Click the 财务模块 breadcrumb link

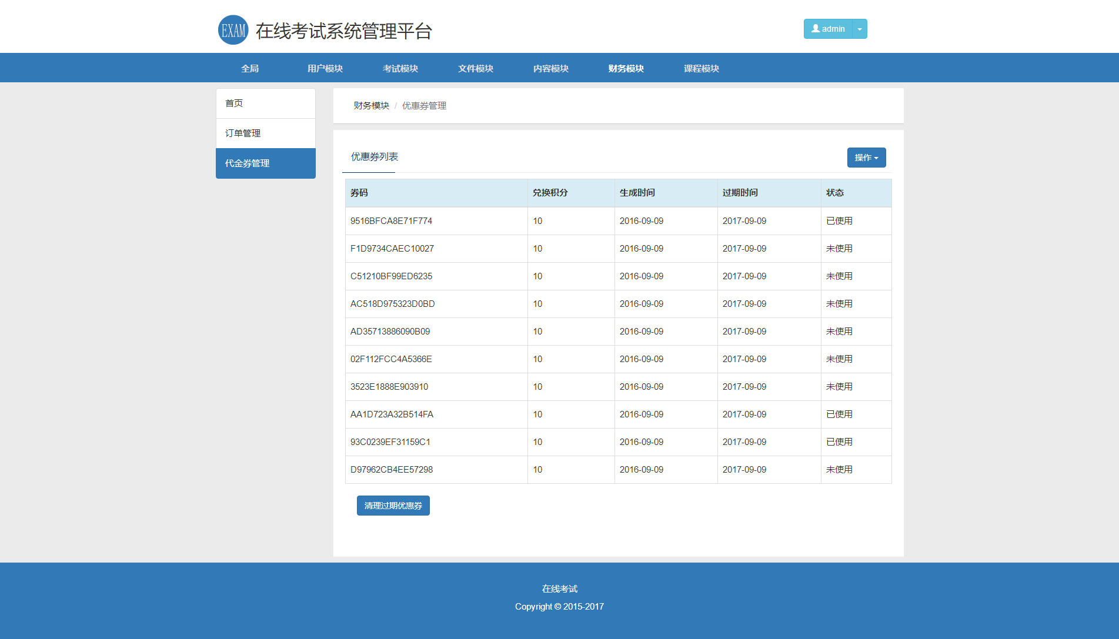371,106
